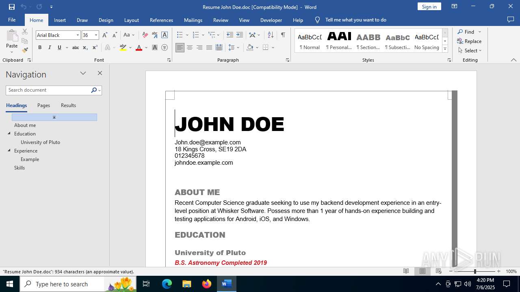This screenshot has height=292, width=520.
Task: Switch to Web Layout view
Action: 438,271
